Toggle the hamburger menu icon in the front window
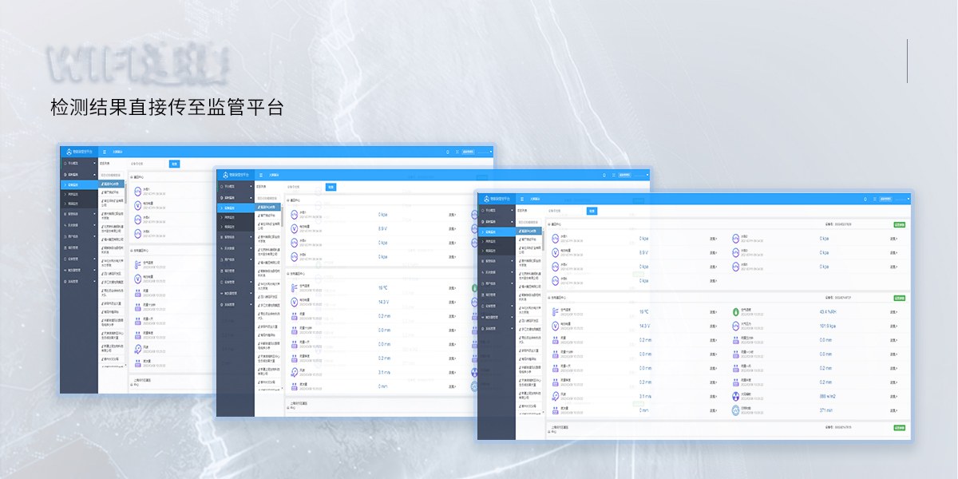This screenshot has height=479, width=958. pos(522,199)
